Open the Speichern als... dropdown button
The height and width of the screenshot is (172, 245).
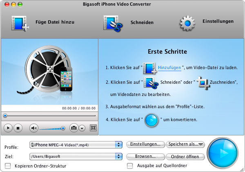(185, 144)
